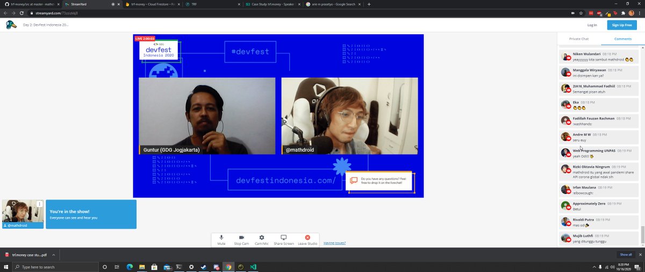This screenshot has height=272, width=645.
Task: Click Mujib Luthfi's comment
Action: point(599,238)
